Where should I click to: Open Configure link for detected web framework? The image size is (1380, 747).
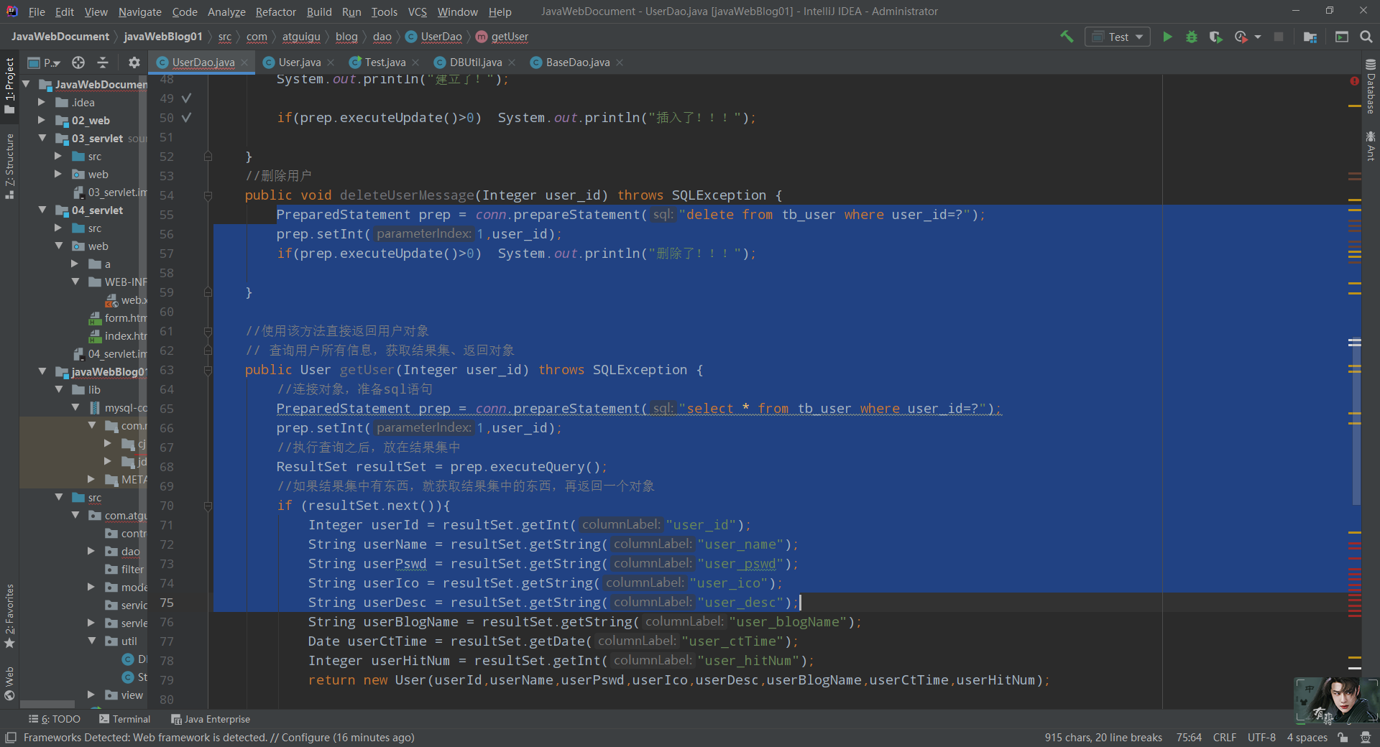pos(305,738)
